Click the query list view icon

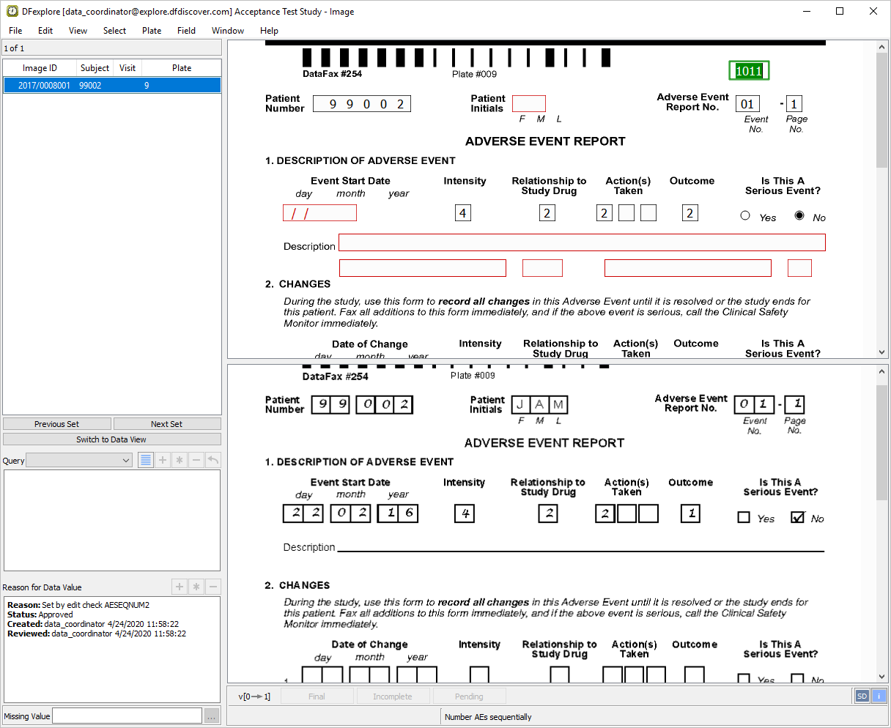click(x=146, y=460)
